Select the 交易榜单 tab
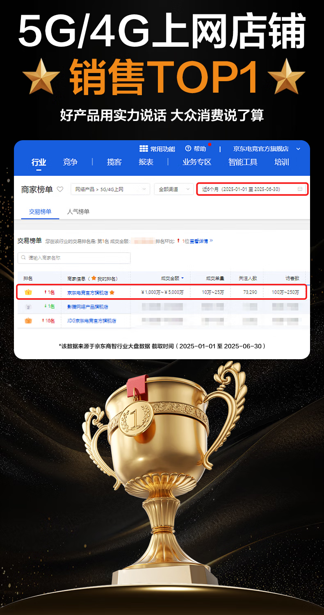 [40, 212]
